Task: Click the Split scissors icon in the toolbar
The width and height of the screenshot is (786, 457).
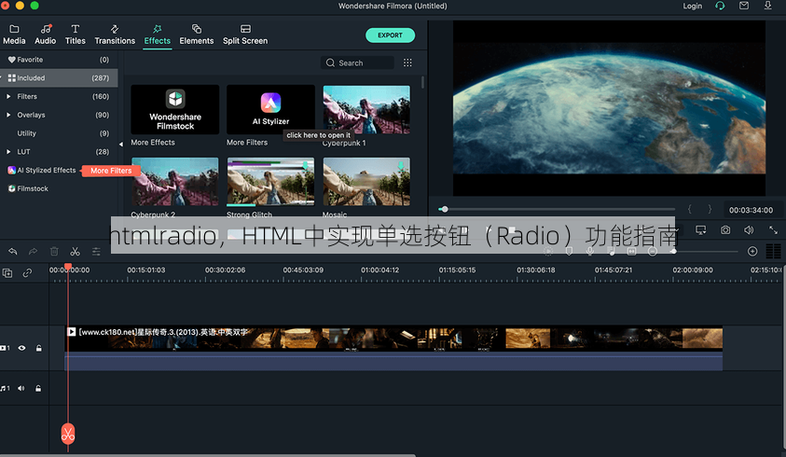Action: tap(76, 251)
